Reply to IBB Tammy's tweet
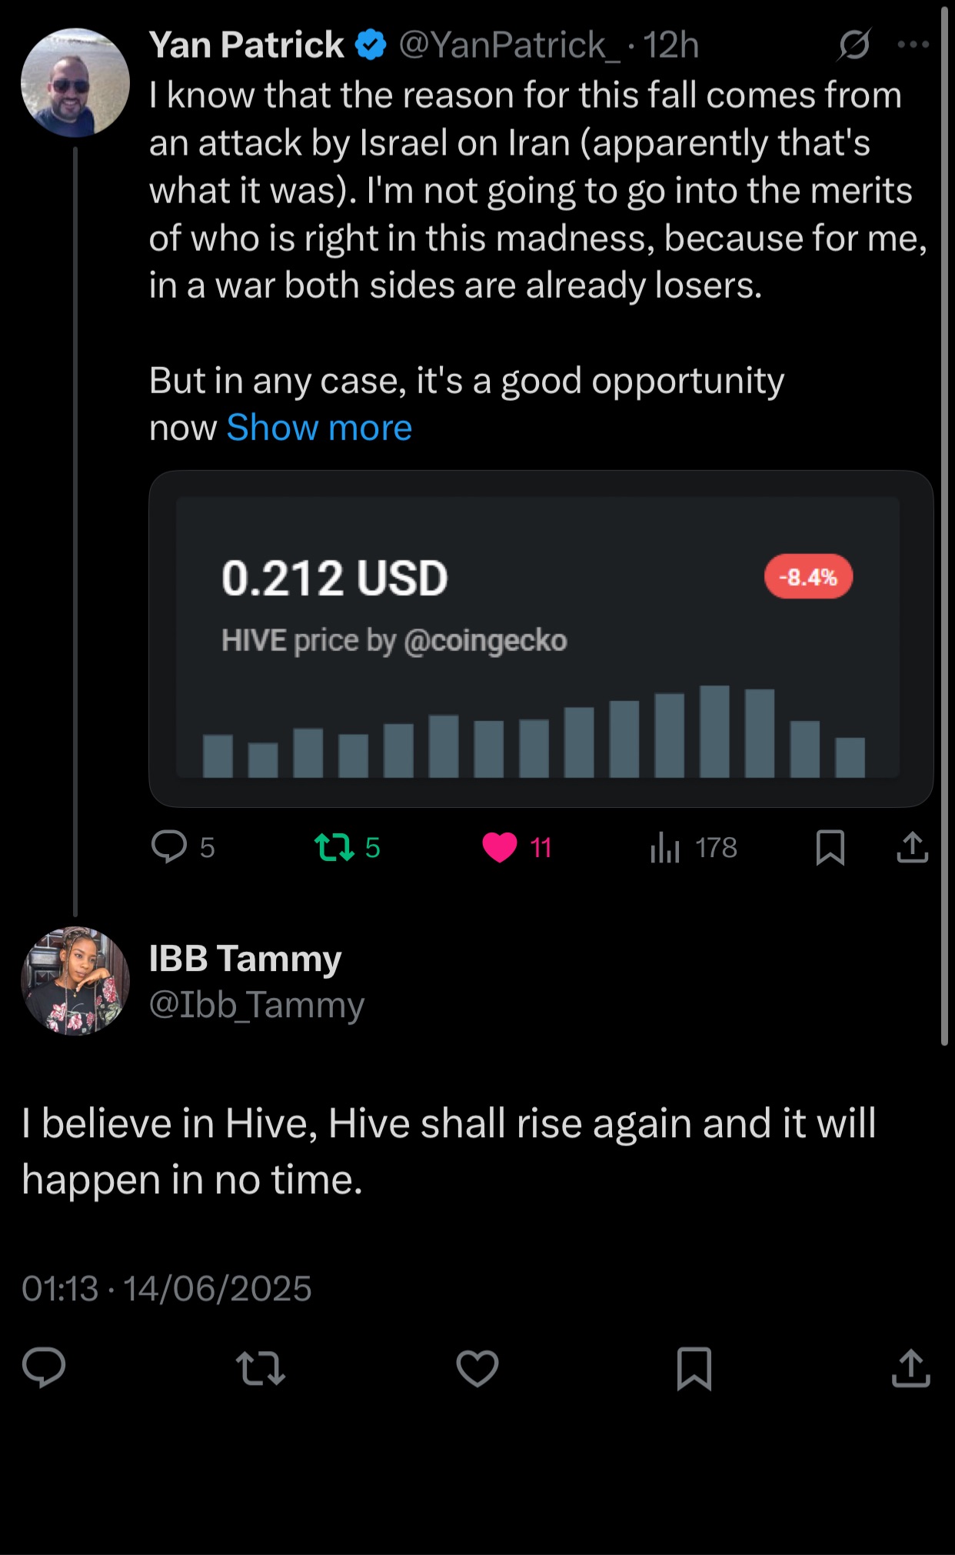Viewport: 955px width, 1555px height. [44, 1369]
